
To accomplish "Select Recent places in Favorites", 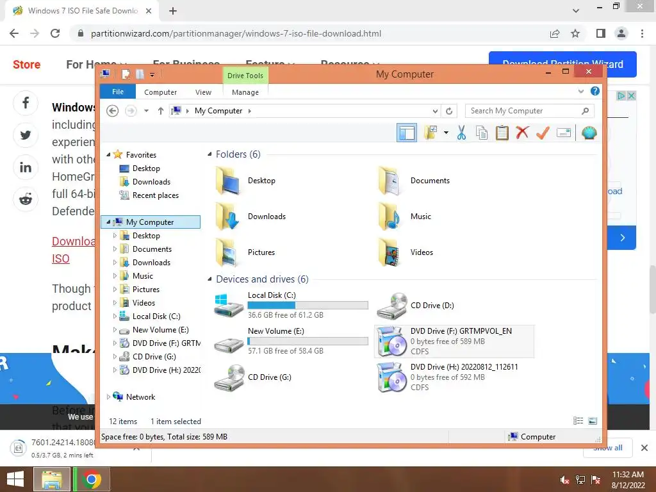I will coord(155,195).
